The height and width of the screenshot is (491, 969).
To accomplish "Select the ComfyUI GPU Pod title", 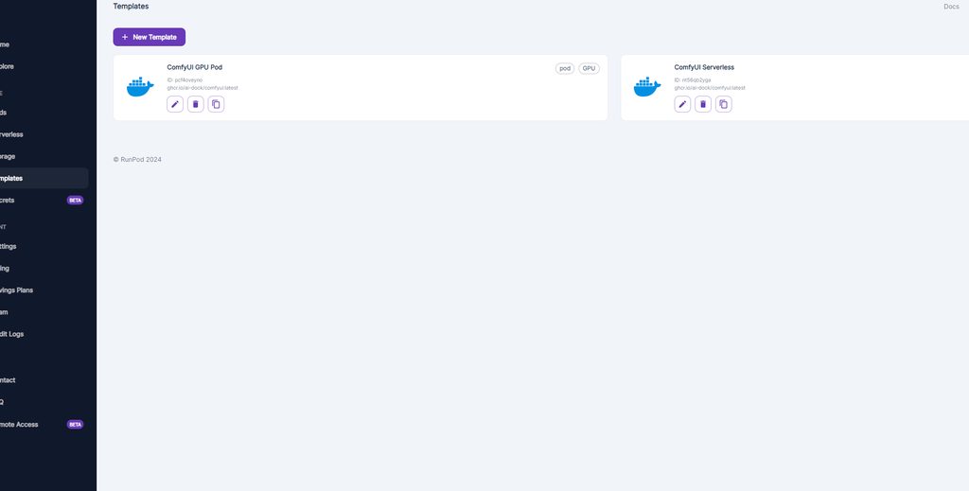I will [194, 67].
